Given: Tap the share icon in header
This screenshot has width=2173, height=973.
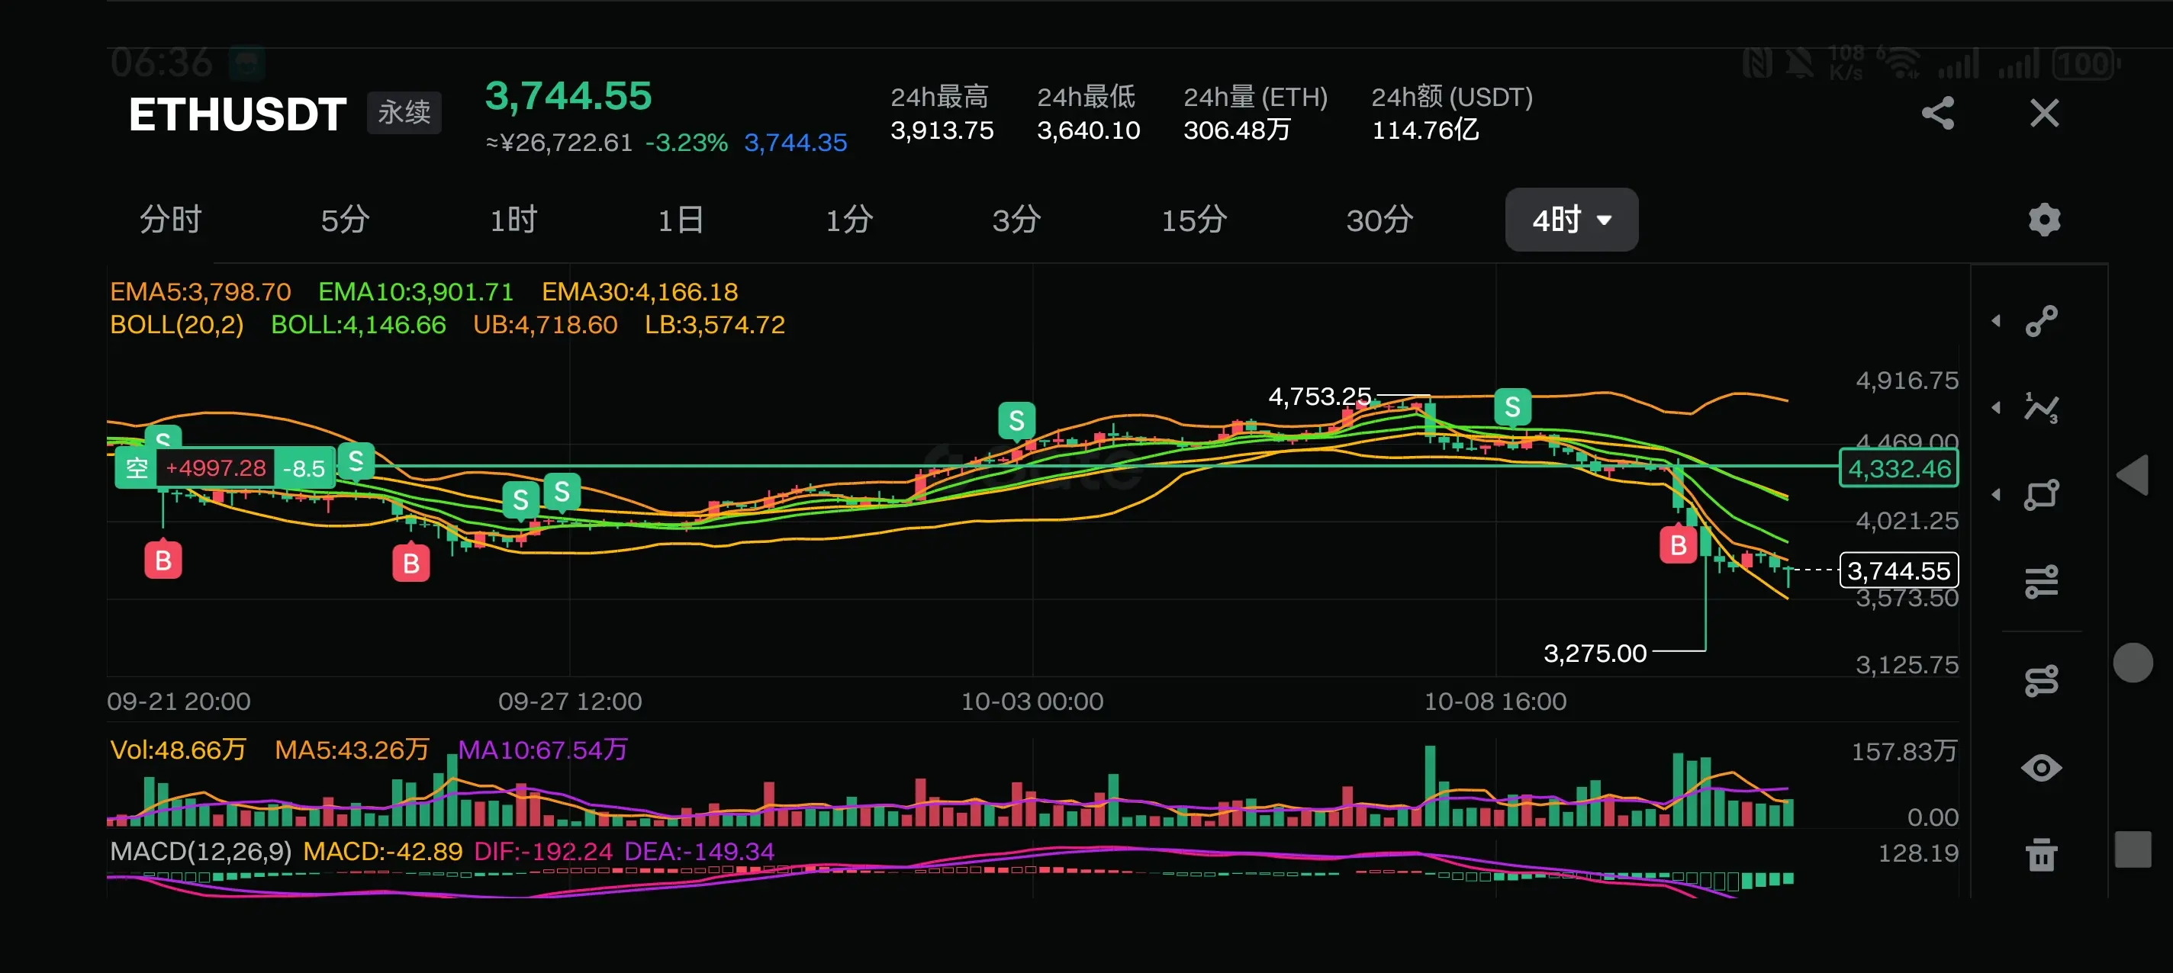Looking at the screenshot, I should (1938, 113).
